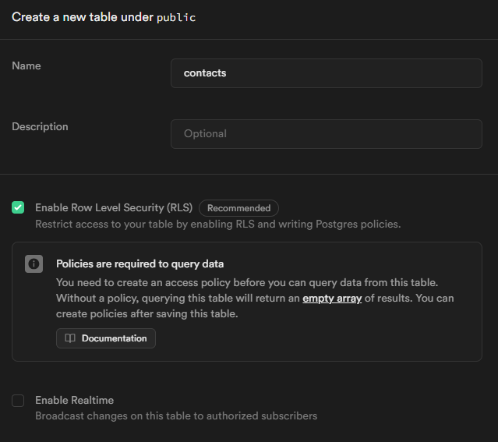
Task: Click into the optional Description field
Action: [327, 134]
